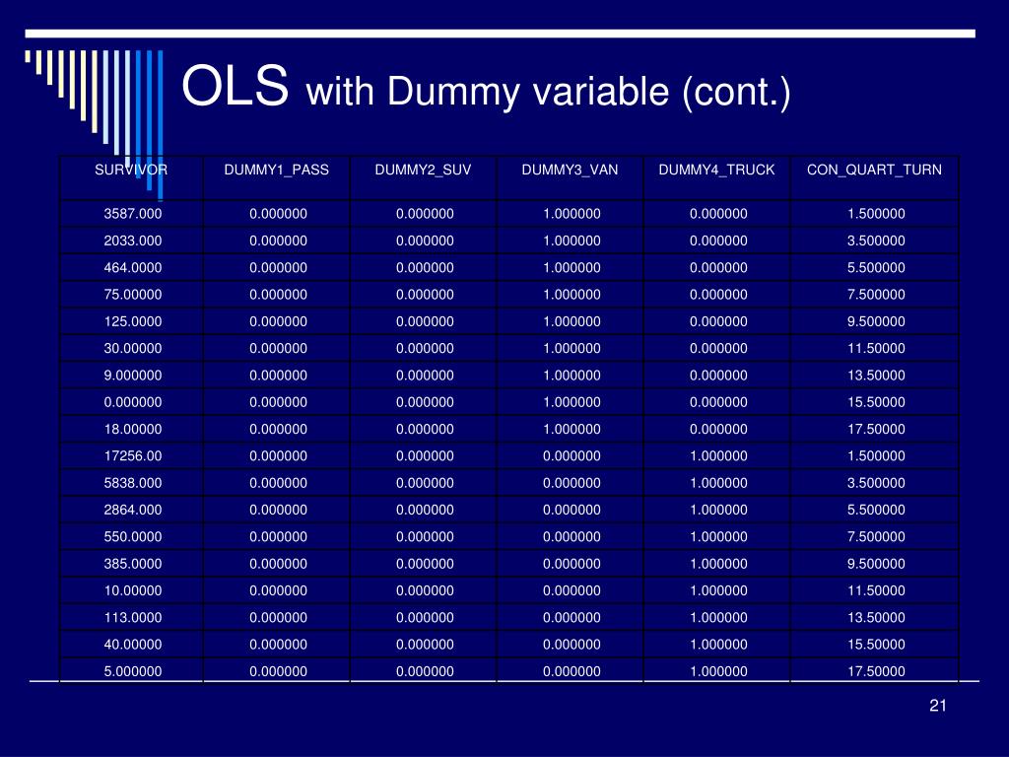Image resolution: width=1009 pixels, height=757 pixels.
Task: Click CON_QUART_TURN 17.50000 in the 5.000000 row
Action: [x=876, y=671]
